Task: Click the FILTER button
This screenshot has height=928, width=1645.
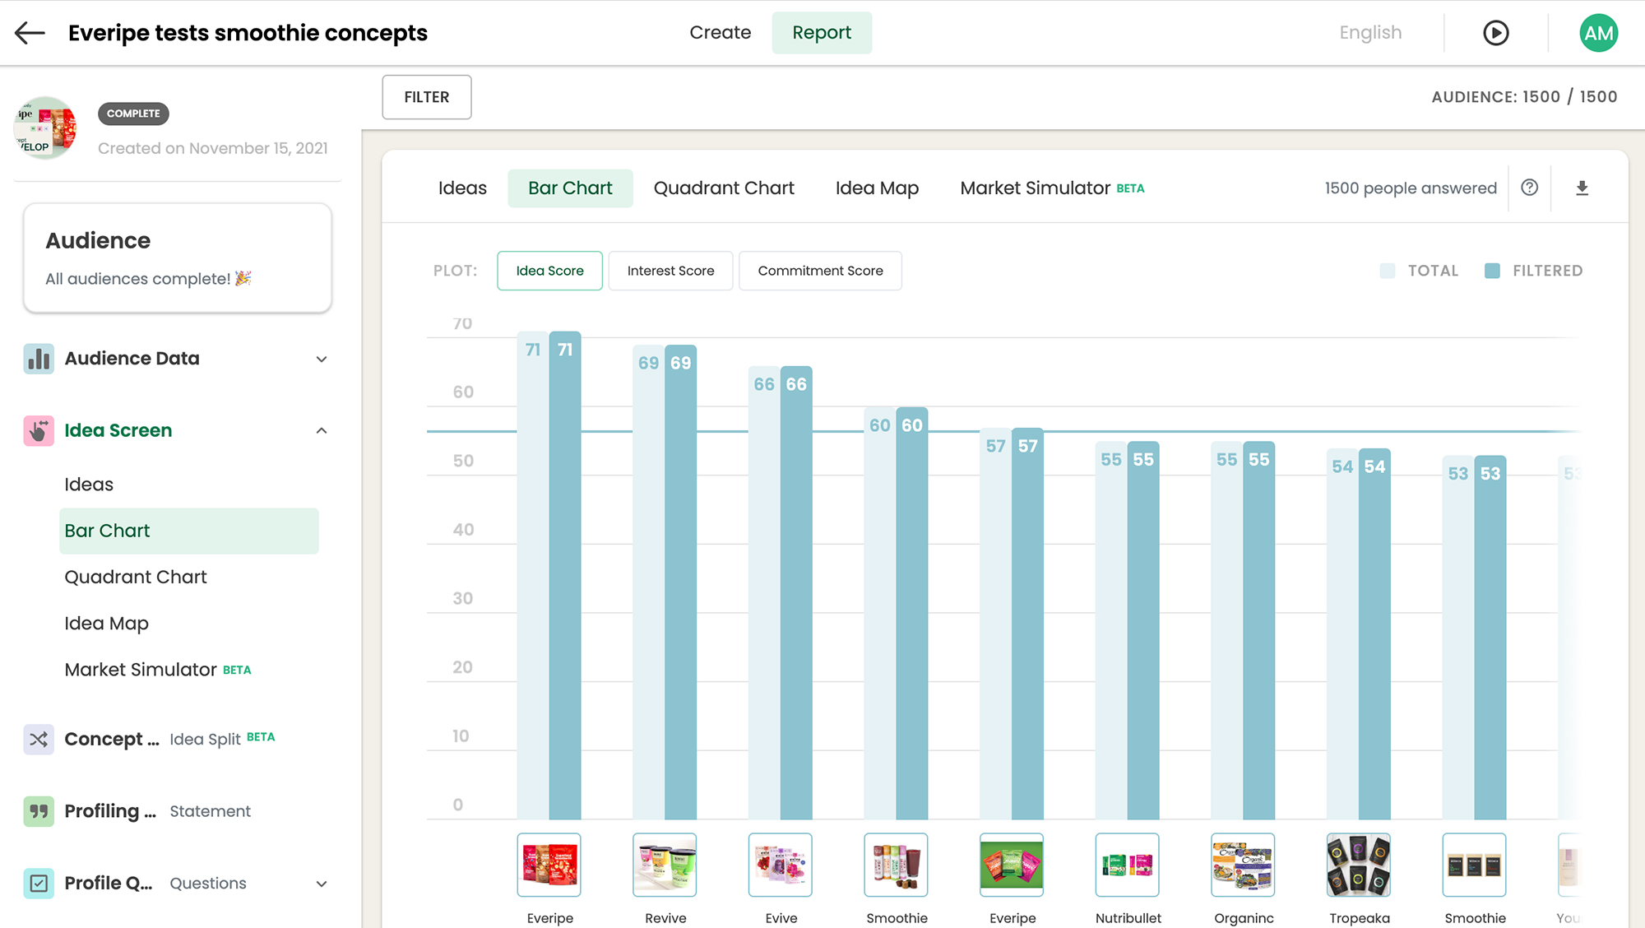Action: (x=426, y=97)
